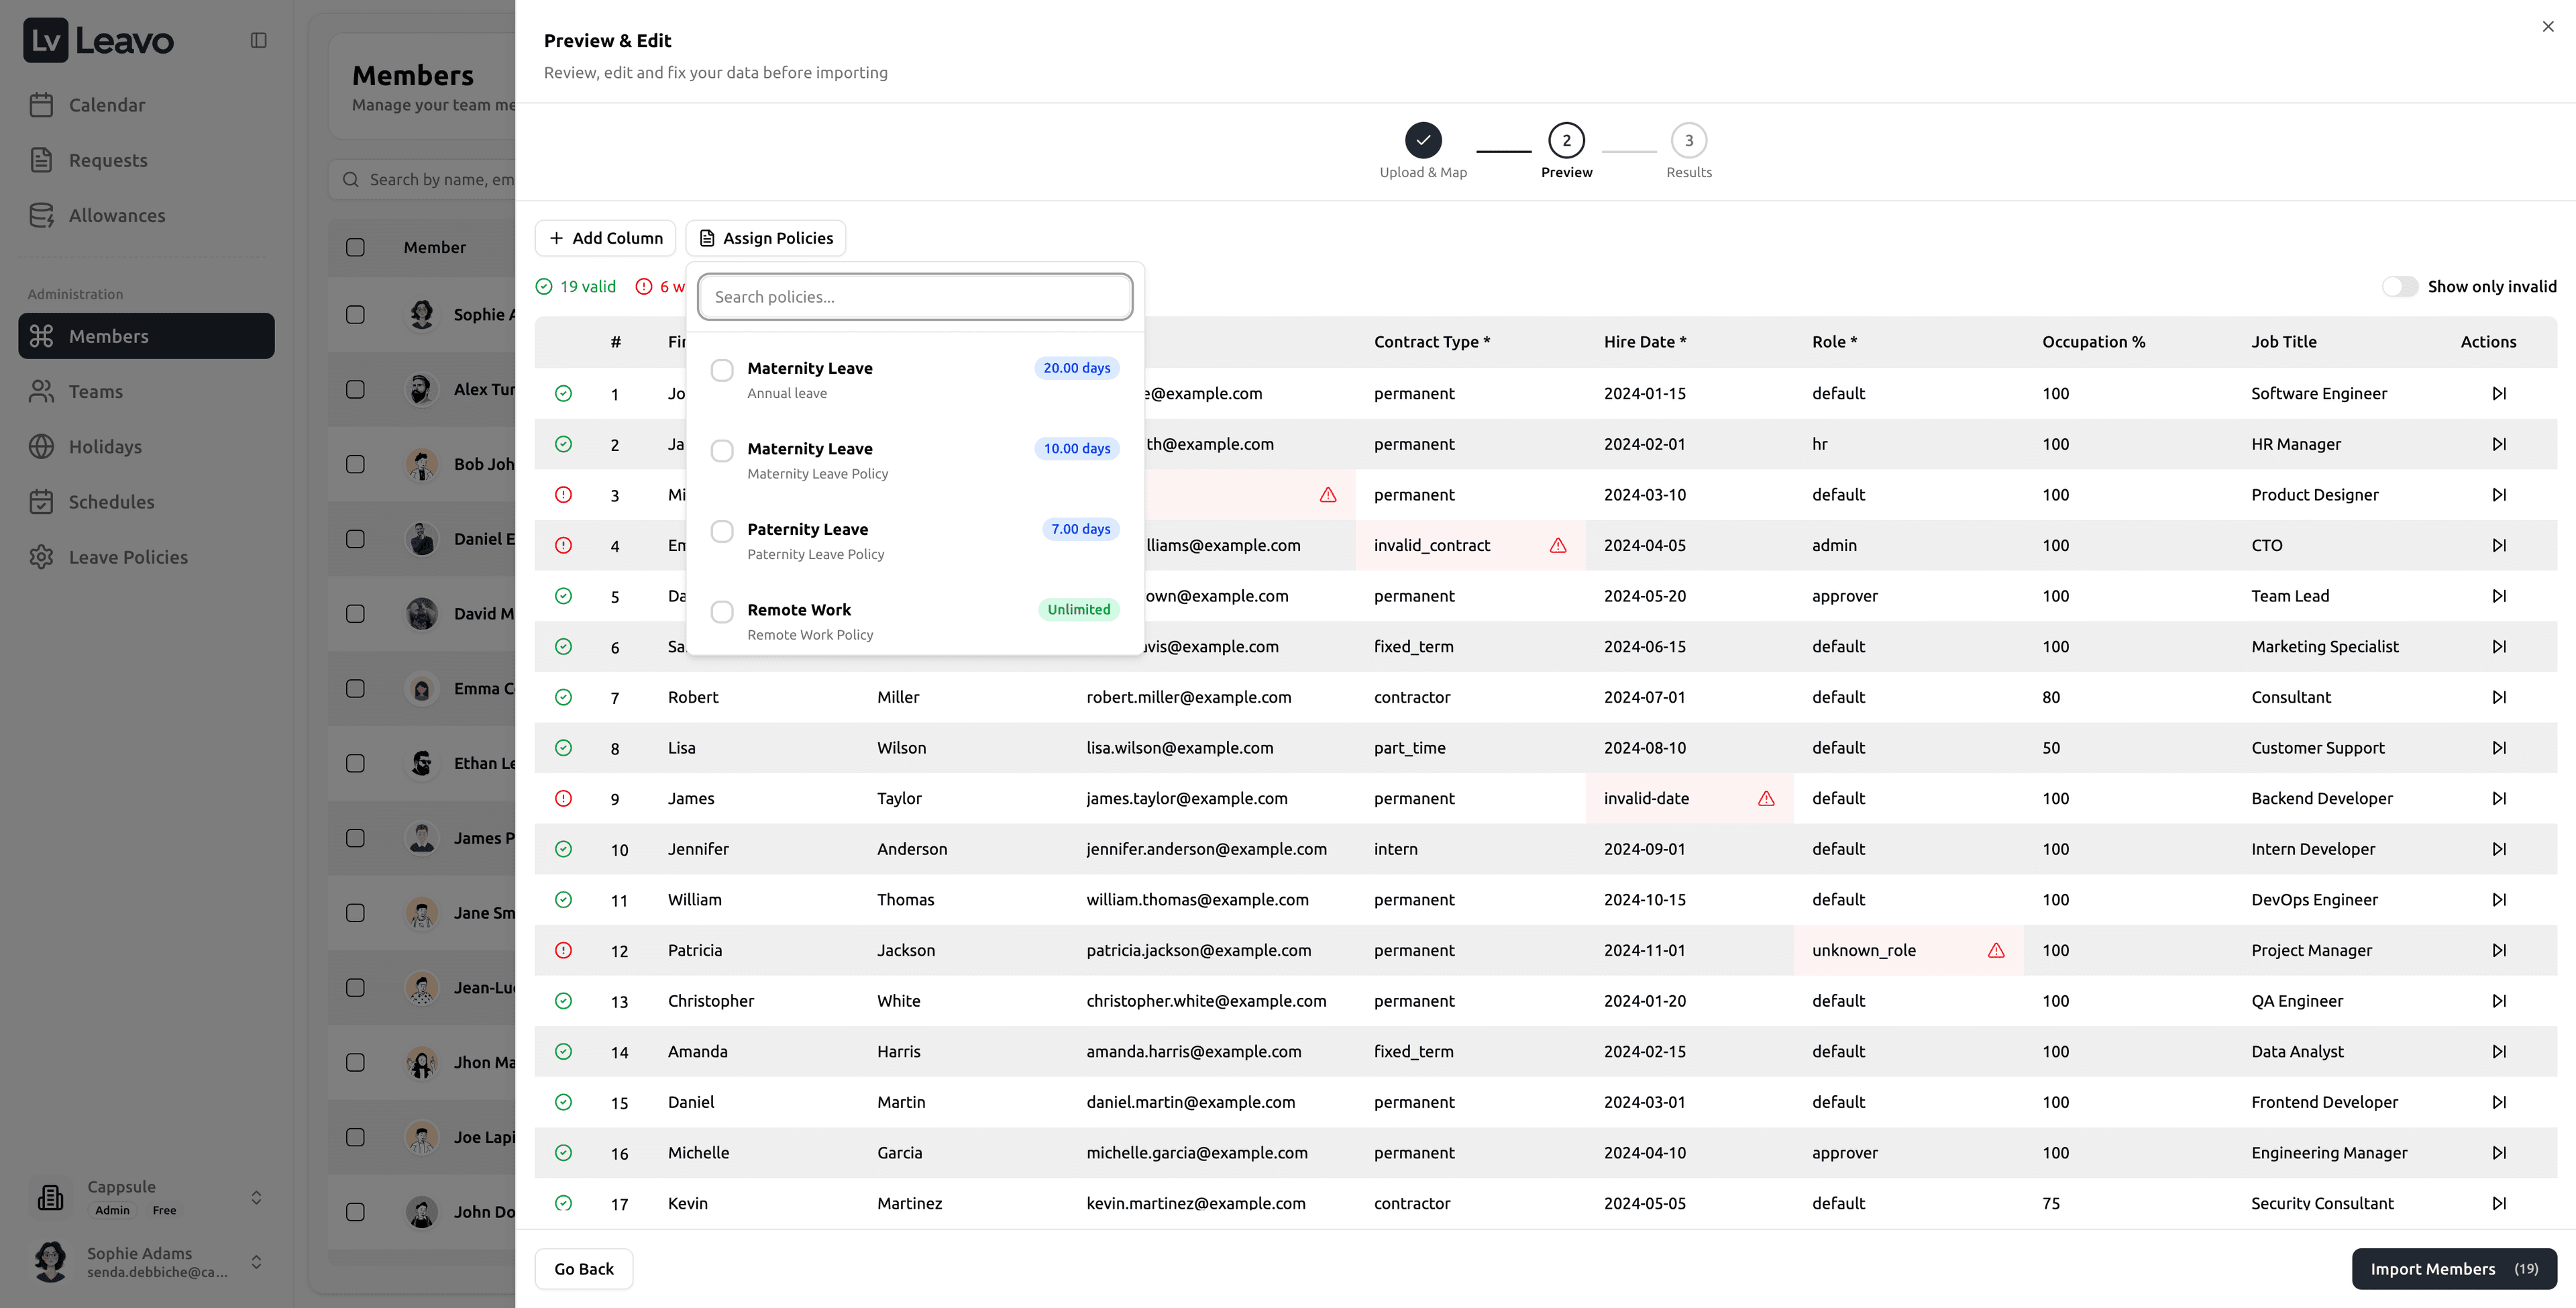The width and height of the screenshot is (2576, 1308).
Task: Click the sidebar collapse icon
Action: (x=258, y=41)
